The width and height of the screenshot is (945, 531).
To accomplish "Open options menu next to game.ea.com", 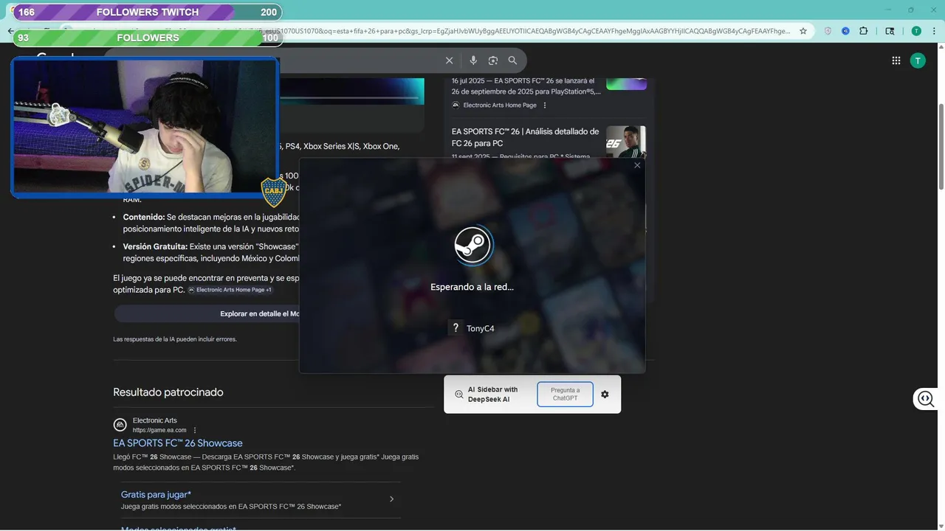I will pos(195,430).
